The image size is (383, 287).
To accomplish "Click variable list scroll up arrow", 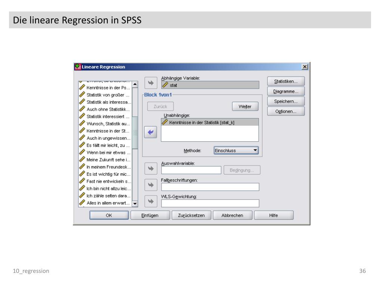I will [x=135, y=84].
